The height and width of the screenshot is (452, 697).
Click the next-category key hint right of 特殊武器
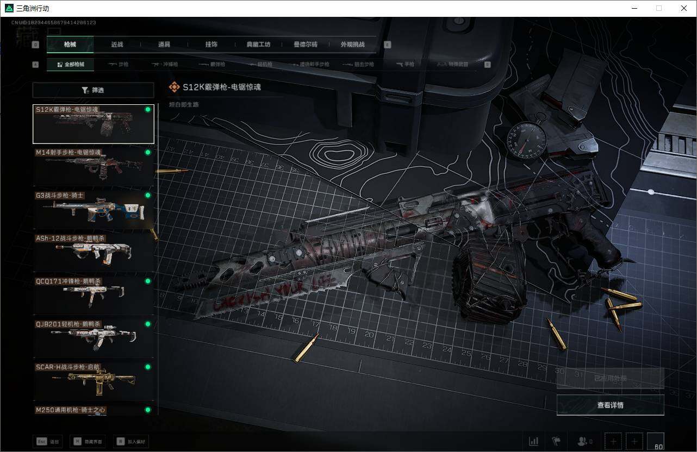[487, 64]
